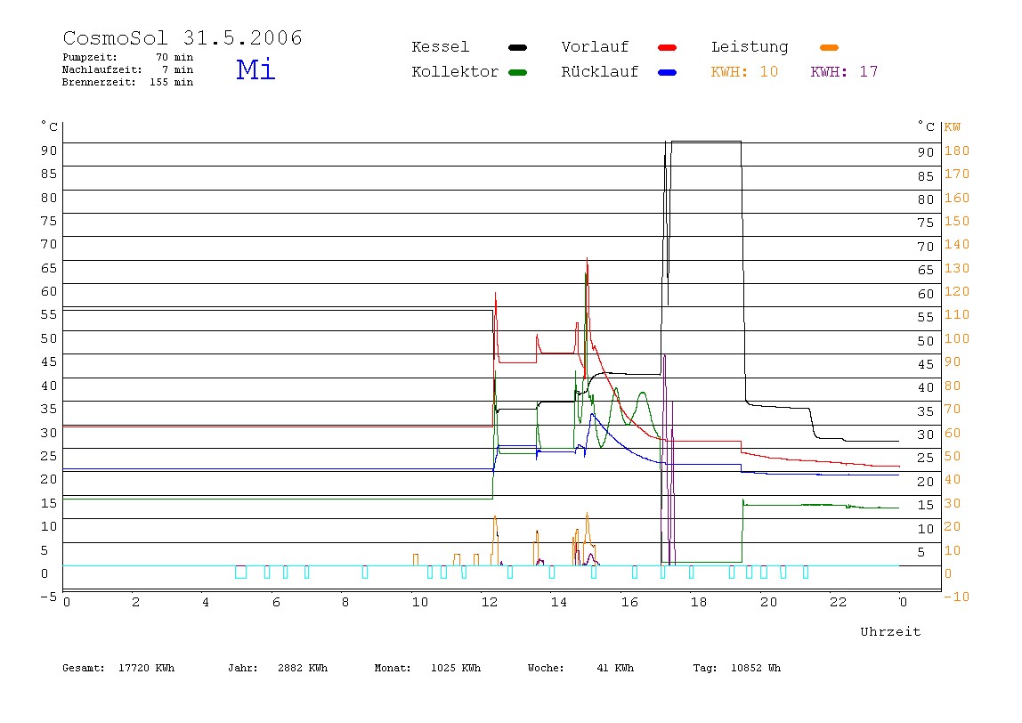Click the black Kessel legend swatch

point(517,47)
